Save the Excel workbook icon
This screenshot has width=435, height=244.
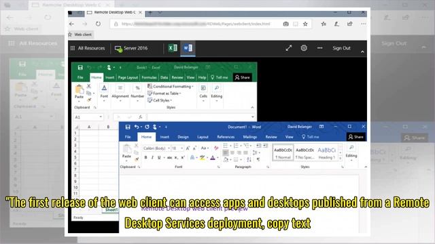coord(80,68)
